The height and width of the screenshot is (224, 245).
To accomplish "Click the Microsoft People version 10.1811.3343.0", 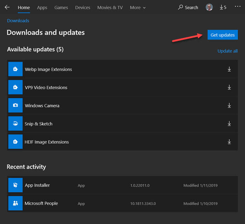I will tap(143, 204).
